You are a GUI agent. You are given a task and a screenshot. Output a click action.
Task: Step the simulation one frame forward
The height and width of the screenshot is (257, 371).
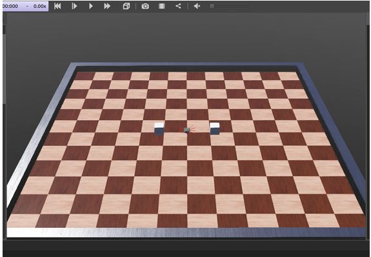tap(74, 6)
